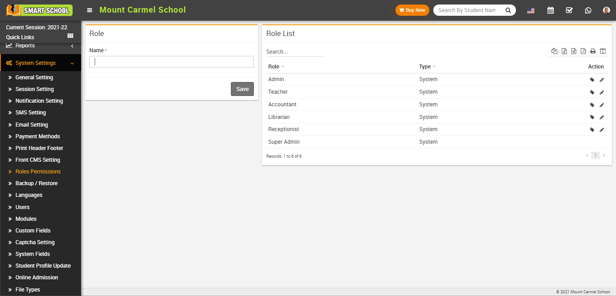Toggle column visibility in Role List
The height and width of the screenshot is (296, 616).
point(603,51)
